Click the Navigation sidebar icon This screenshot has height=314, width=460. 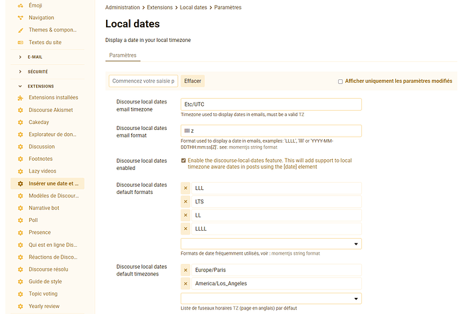[20, 17]
